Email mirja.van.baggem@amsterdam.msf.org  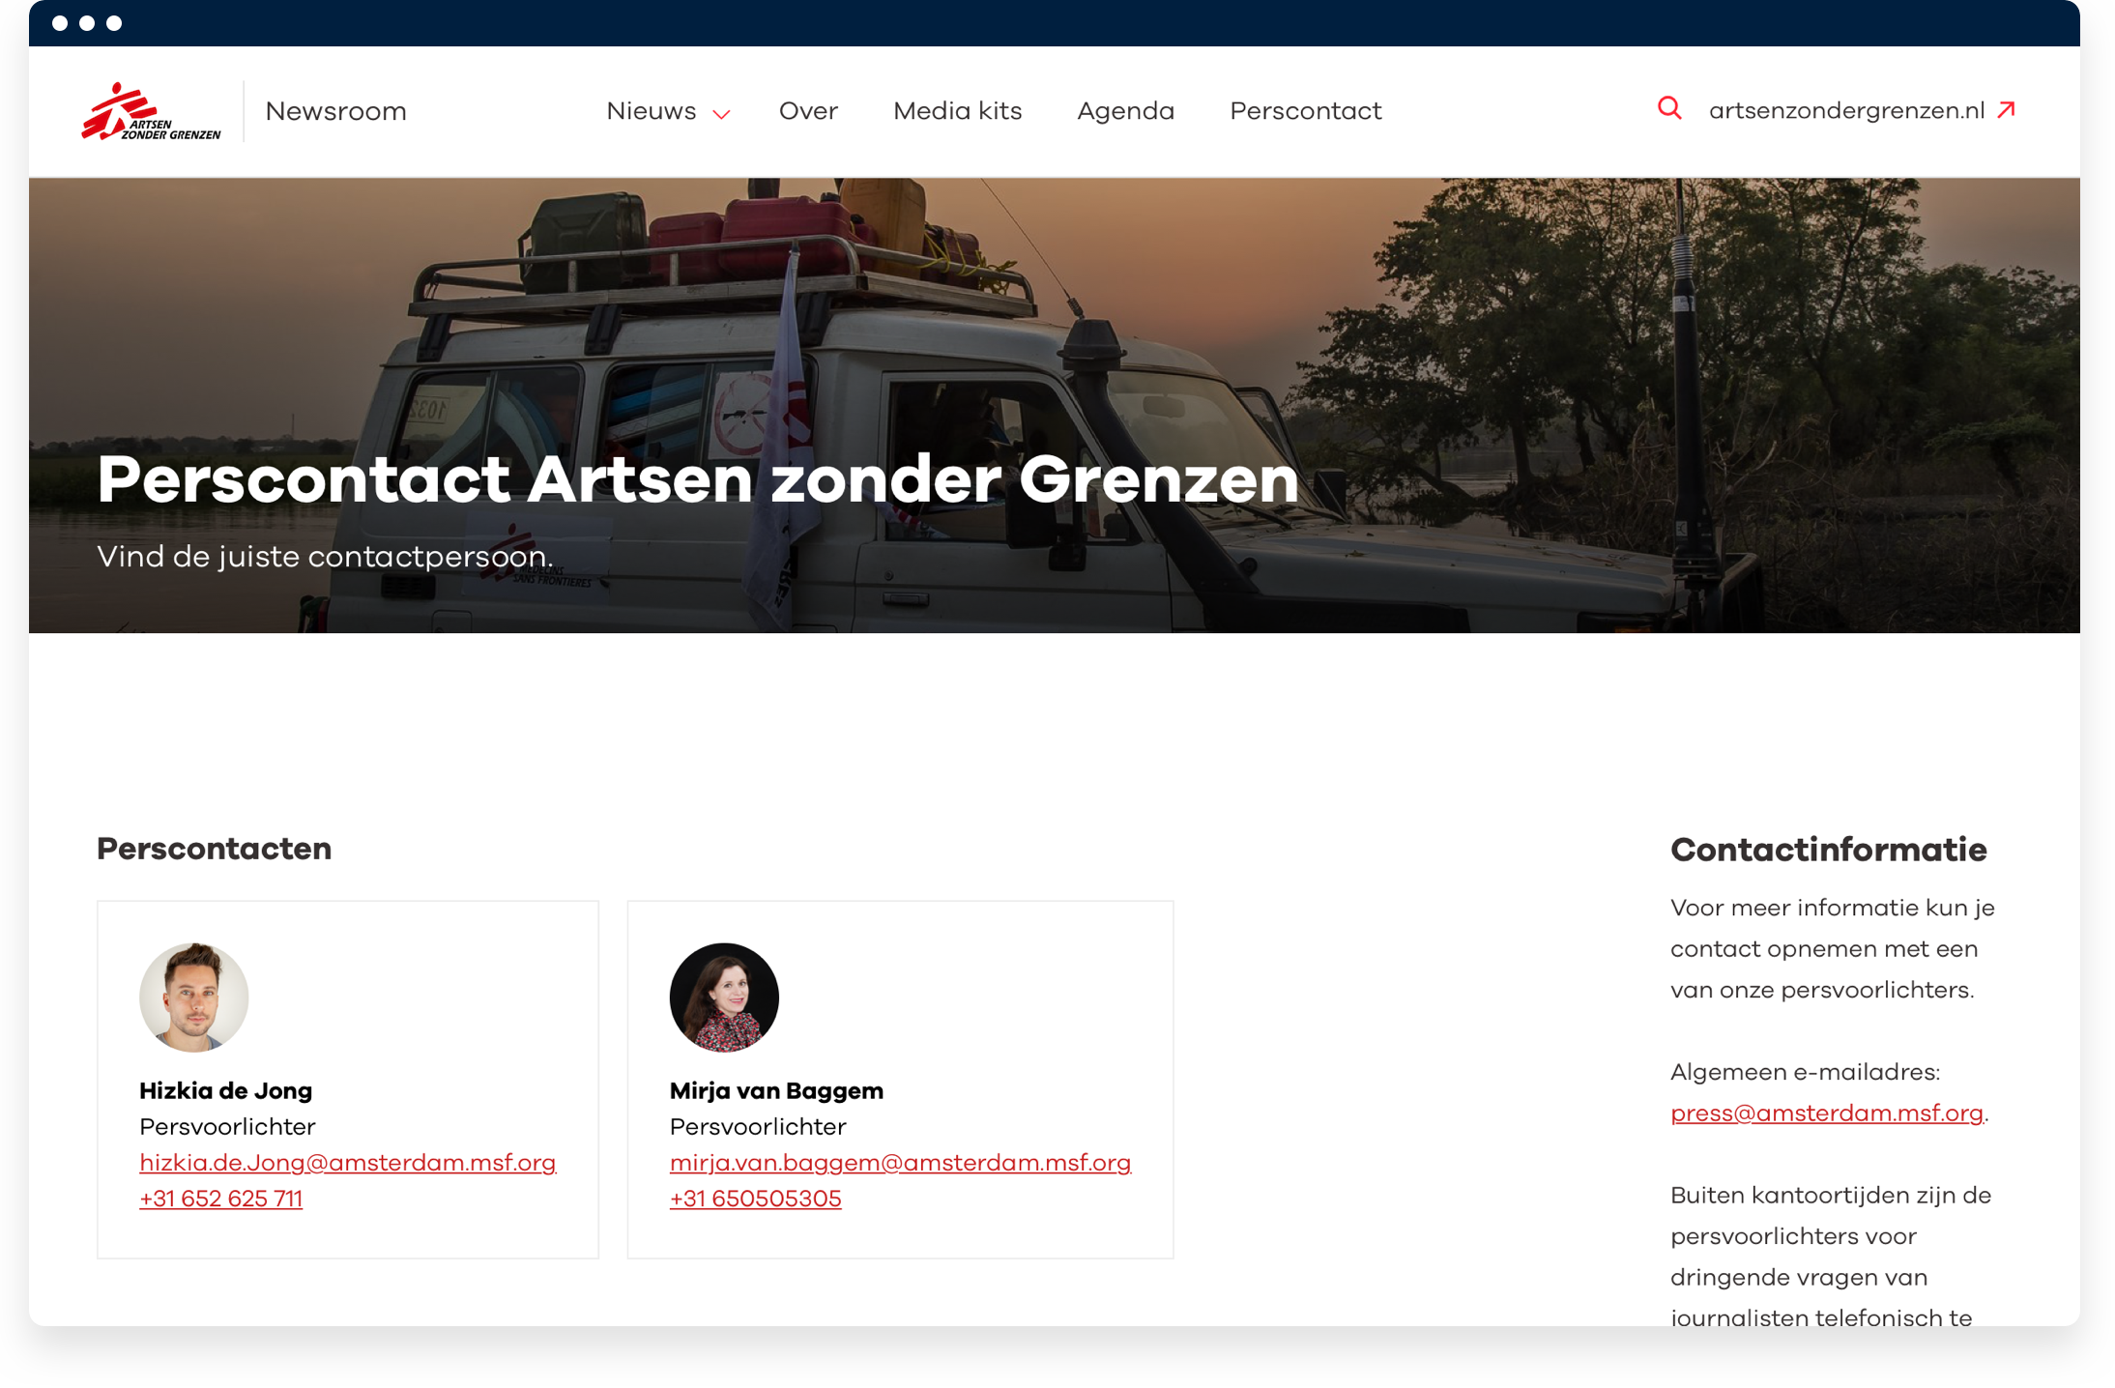(x=900, y=1163)
